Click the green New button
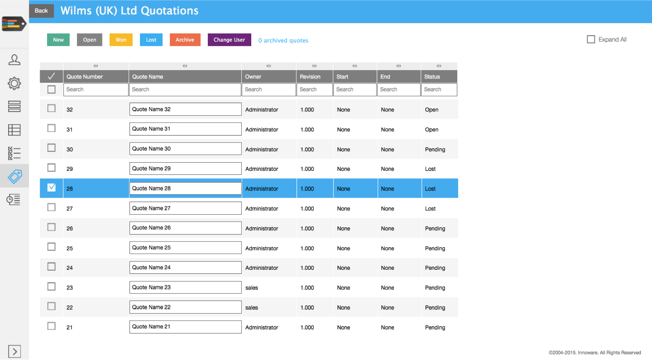The width and height of the screenshot is (652, 360). click(58, 40)
